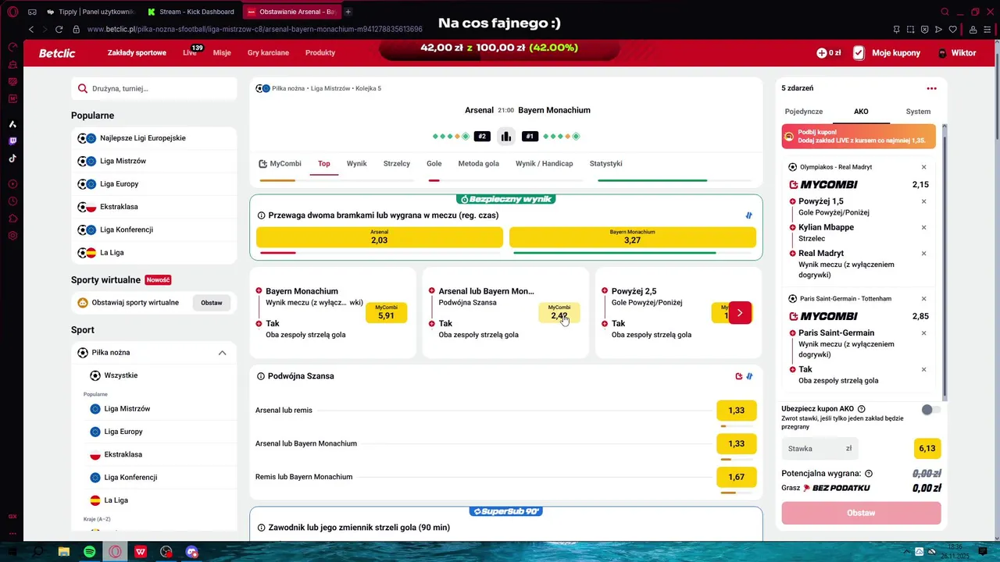This screenshot has width=1000, height=562.
Task: Reload the Betclic page
Action: tap(59, 30)
